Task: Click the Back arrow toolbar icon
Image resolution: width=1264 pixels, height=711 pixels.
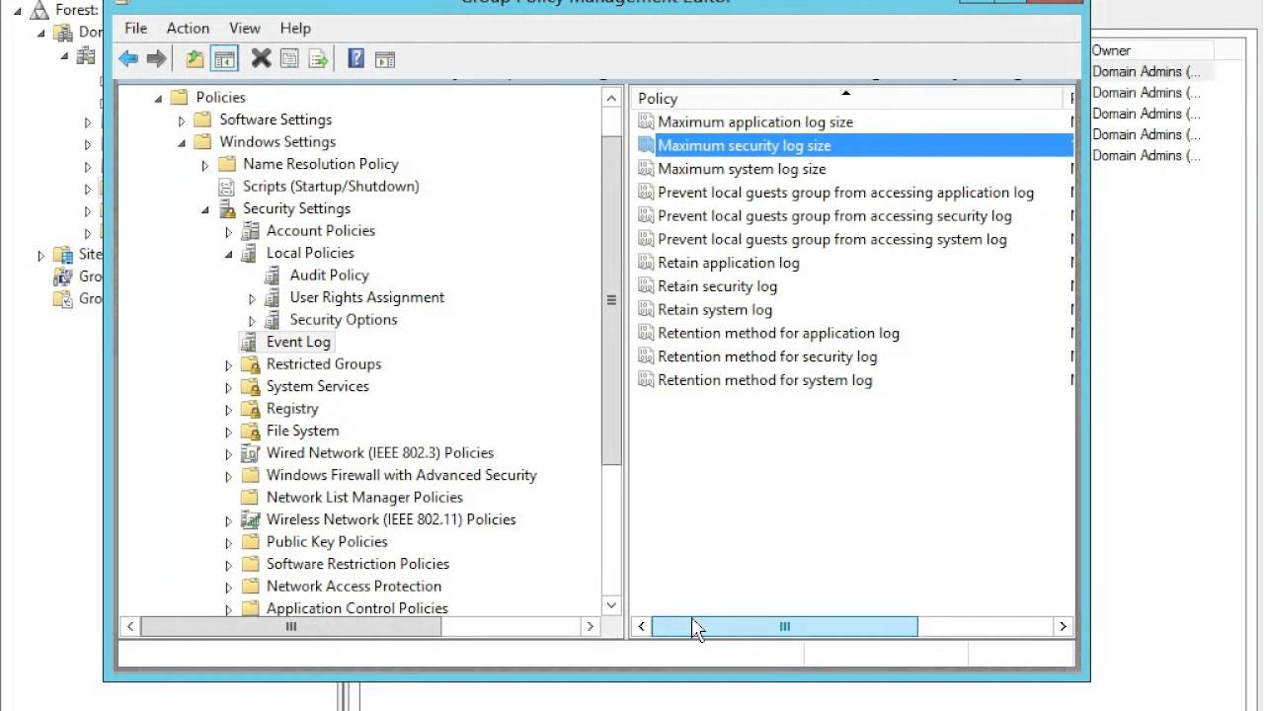Action: (128, 59)
